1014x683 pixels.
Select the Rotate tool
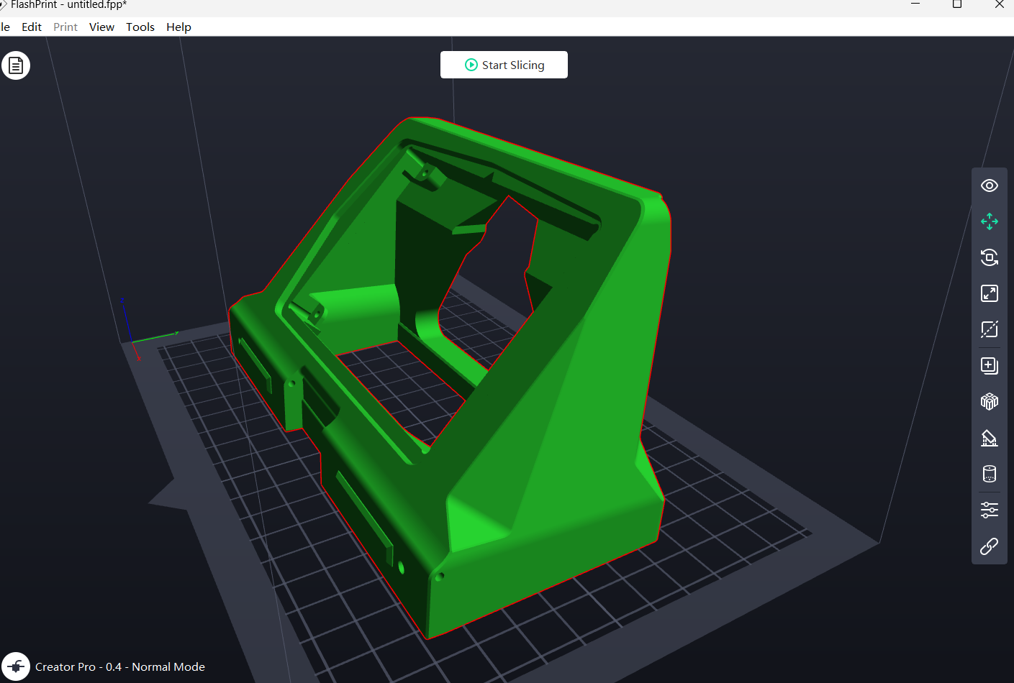coord(990,257)
